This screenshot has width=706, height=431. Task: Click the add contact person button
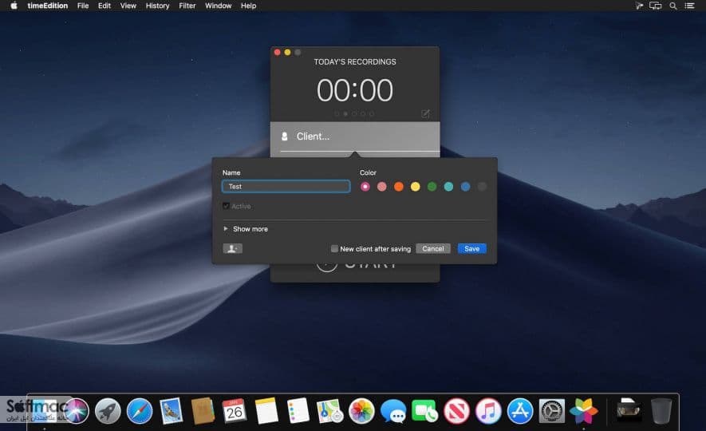coord(232,248)
